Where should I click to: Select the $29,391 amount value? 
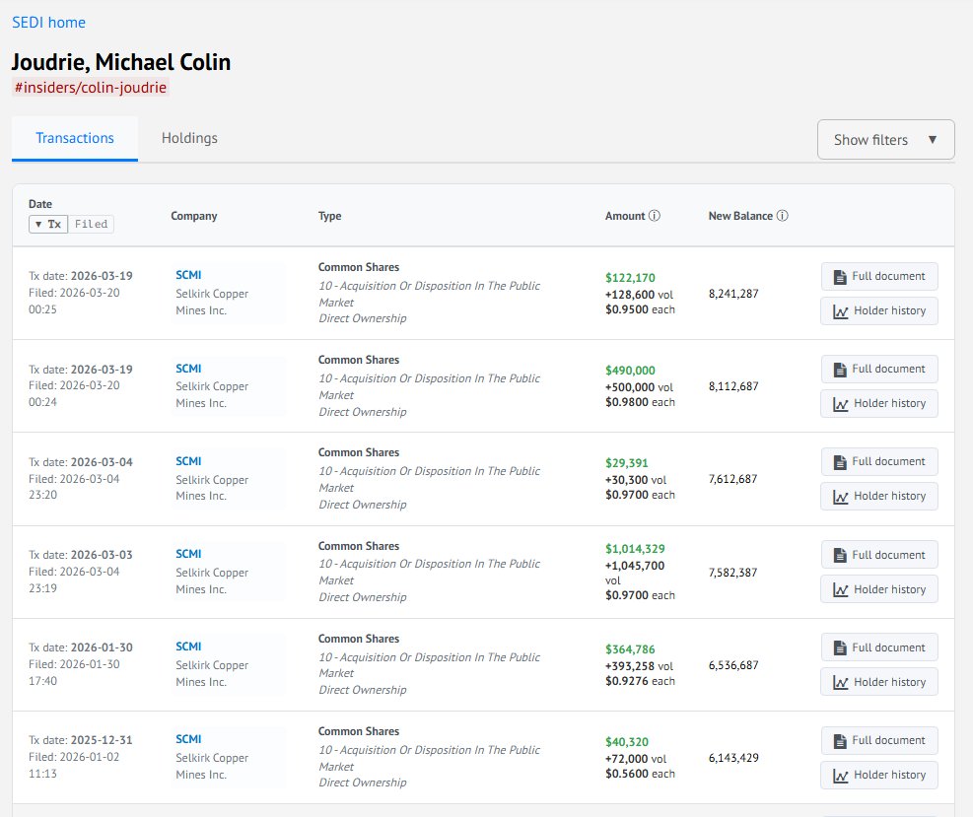pyautogui.click(x=627, y=463)
